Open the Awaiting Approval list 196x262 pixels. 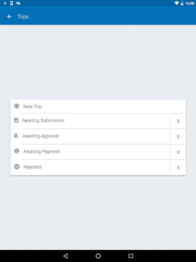(41, 136)
